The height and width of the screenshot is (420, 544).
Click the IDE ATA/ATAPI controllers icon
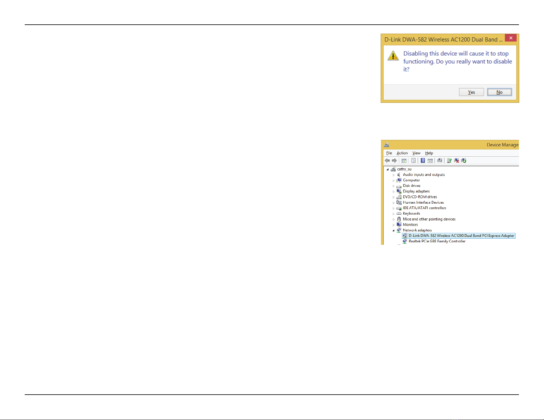click(x=399, y=208)
